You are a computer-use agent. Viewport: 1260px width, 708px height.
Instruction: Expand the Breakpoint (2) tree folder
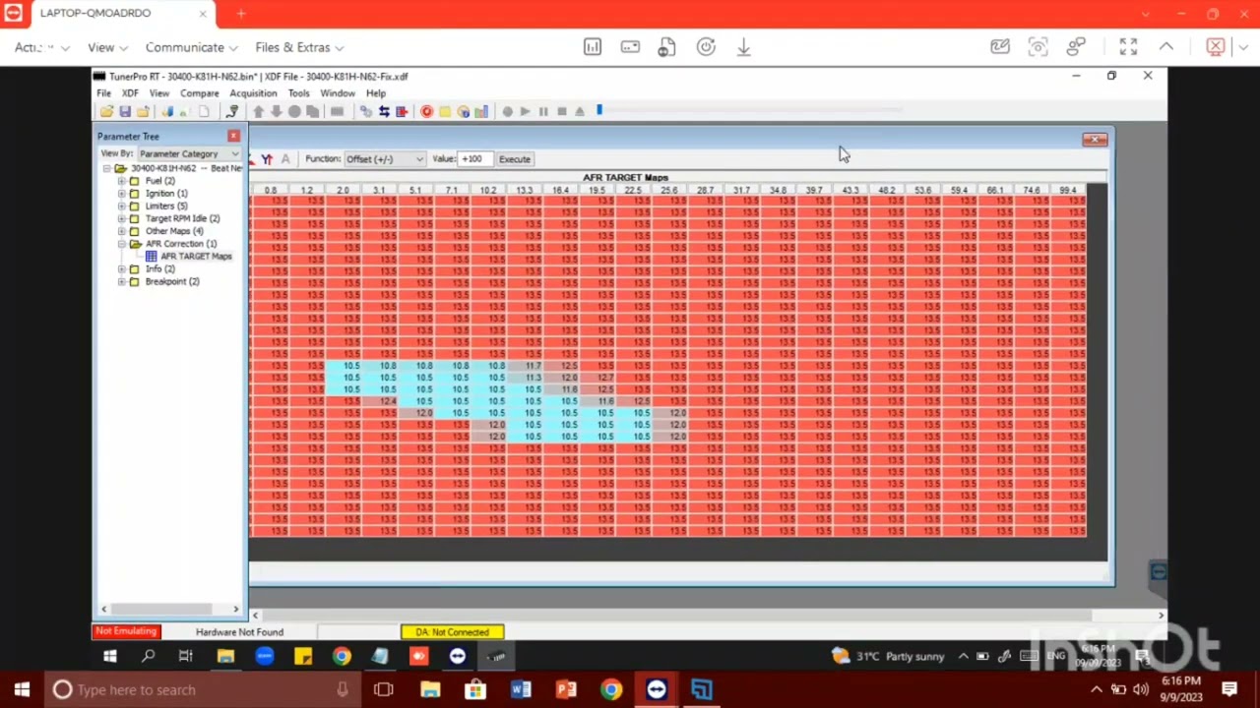pyautogui.click(x=122, y=282)
